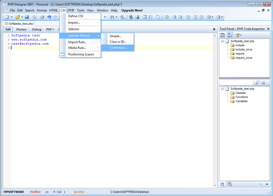Image resolution: width=273 pixels, height=196 pixels.
Task: Close the Tool Panel with its X button
Action: [268, 29]
